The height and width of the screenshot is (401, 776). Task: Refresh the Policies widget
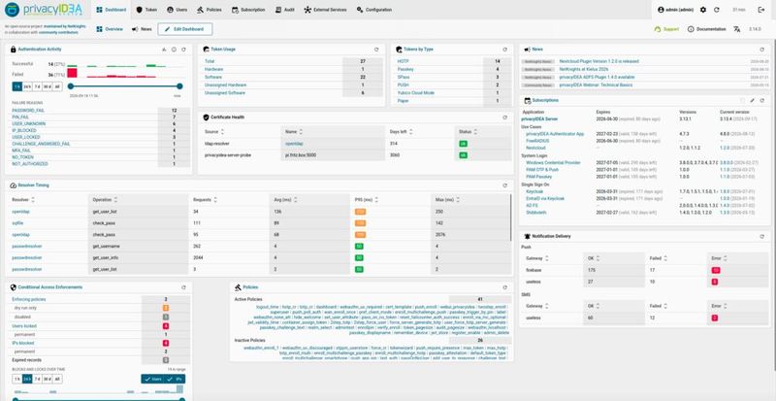(x=504, y=287)
